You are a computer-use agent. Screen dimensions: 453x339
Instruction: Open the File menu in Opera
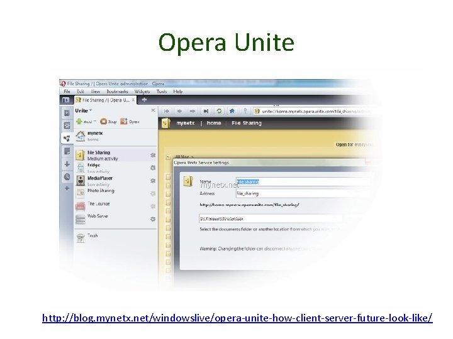[x=67, y=92]
